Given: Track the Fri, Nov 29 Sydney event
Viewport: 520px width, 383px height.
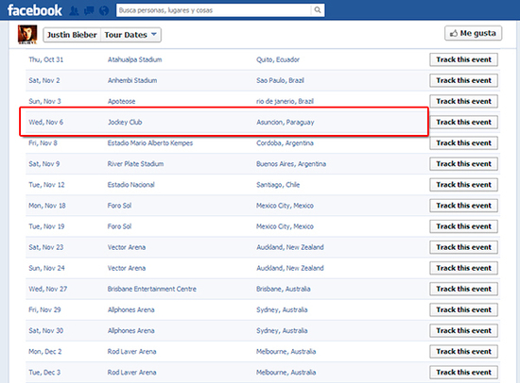Looking at the screenshot, I should pos(463,309).
